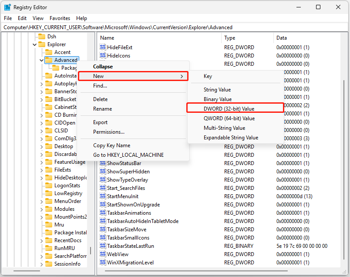
Task: Click the Modules folder icon
Action: click(49, 209)
